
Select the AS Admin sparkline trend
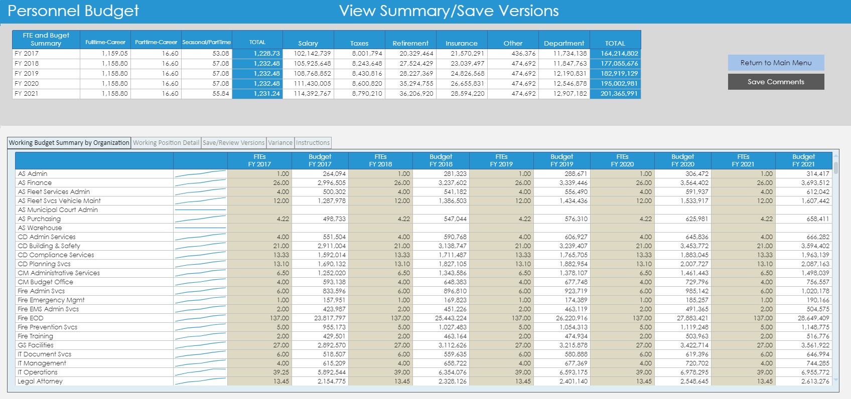tap(200, 174)
